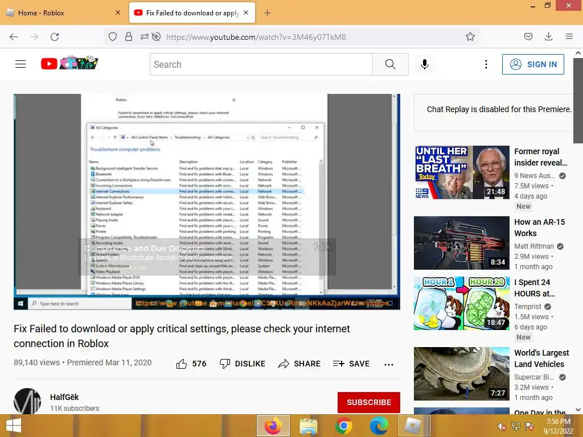The width and height of the screenshot is (583, 437).
Task: Open a new browser tab
Action: 268,13
